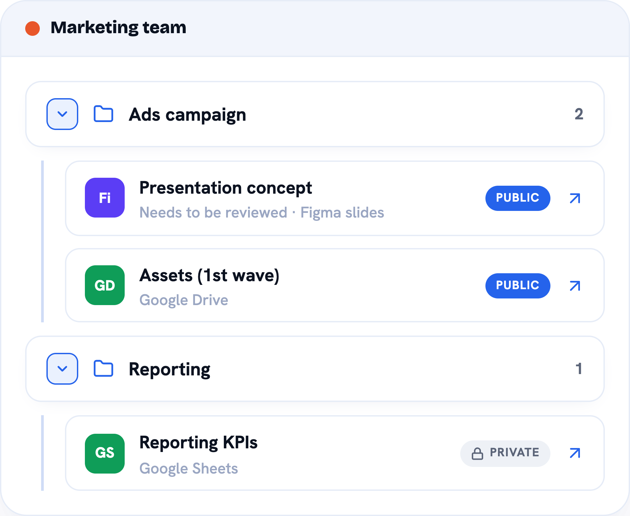Click the green GD Google Drive icon

pyautogui.click(x=105, y=285)
